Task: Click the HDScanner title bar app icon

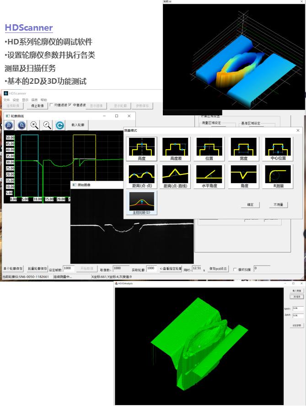Action: (6, 93)
